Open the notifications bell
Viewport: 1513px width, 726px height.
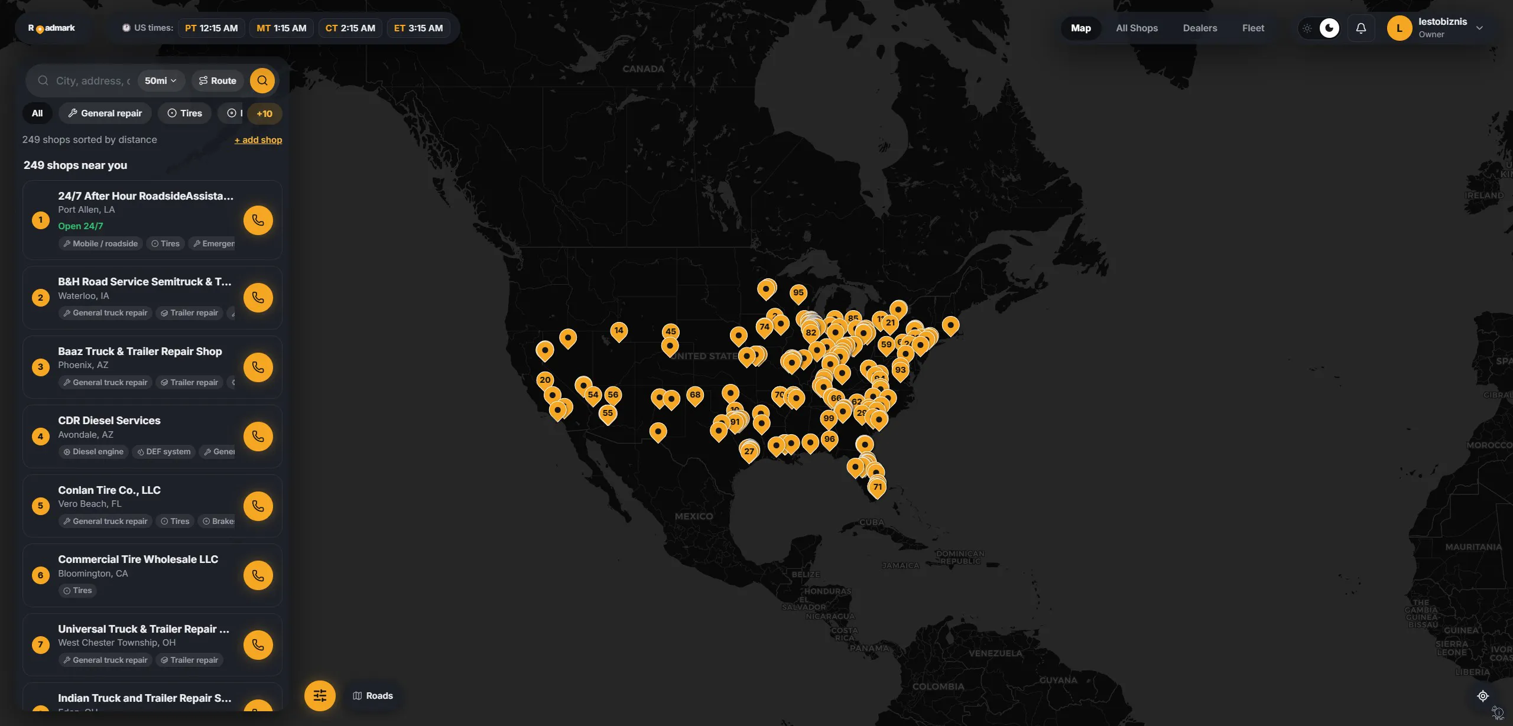(x=1361, y=28)
